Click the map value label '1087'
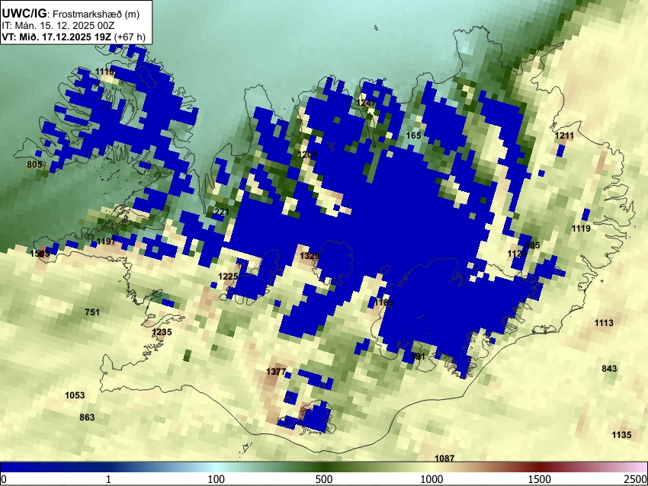The width and height of the screenshot is (648, 486). pos(444,458)
